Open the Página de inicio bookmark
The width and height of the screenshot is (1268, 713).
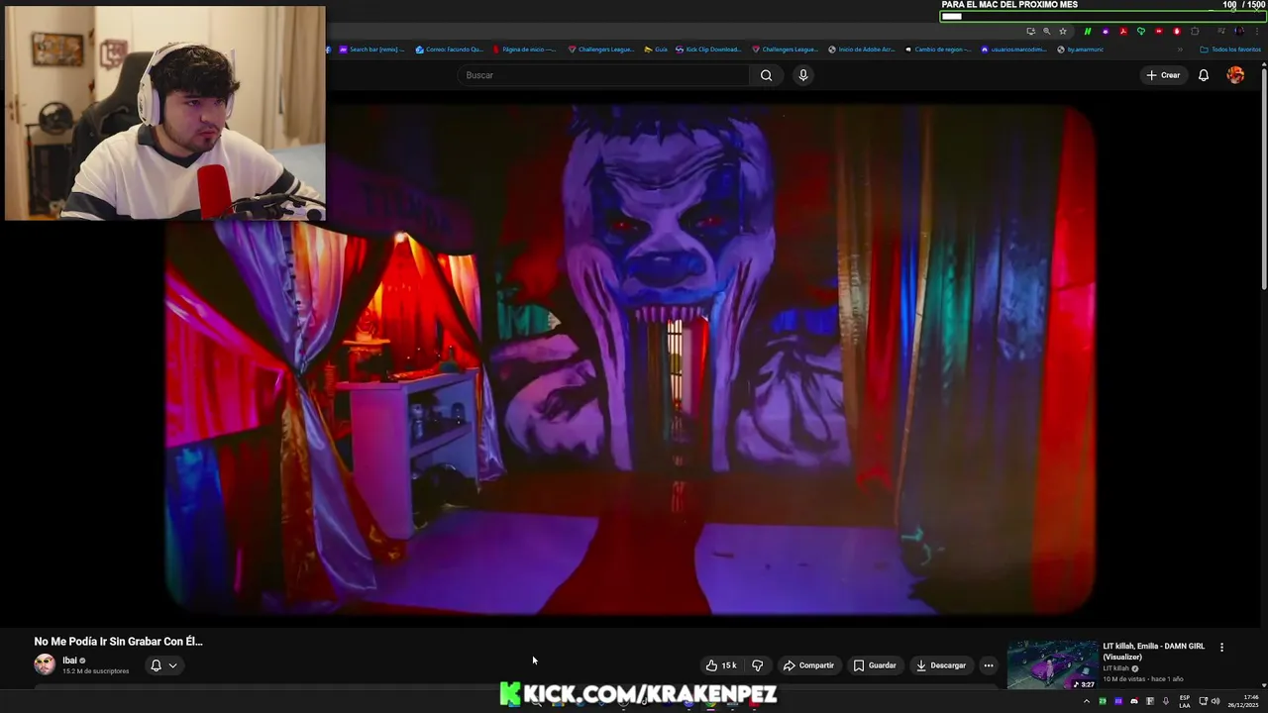pos(525,50)
